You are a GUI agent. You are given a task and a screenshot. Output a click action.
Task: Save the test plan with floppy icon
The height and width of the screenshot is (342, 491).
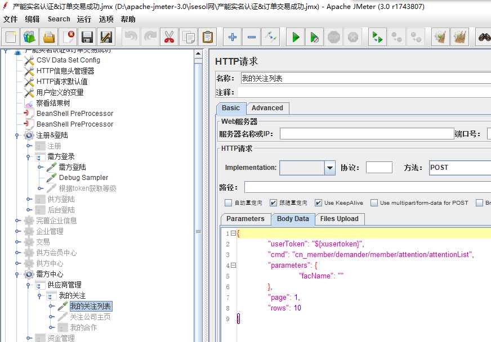coord(87,37)
